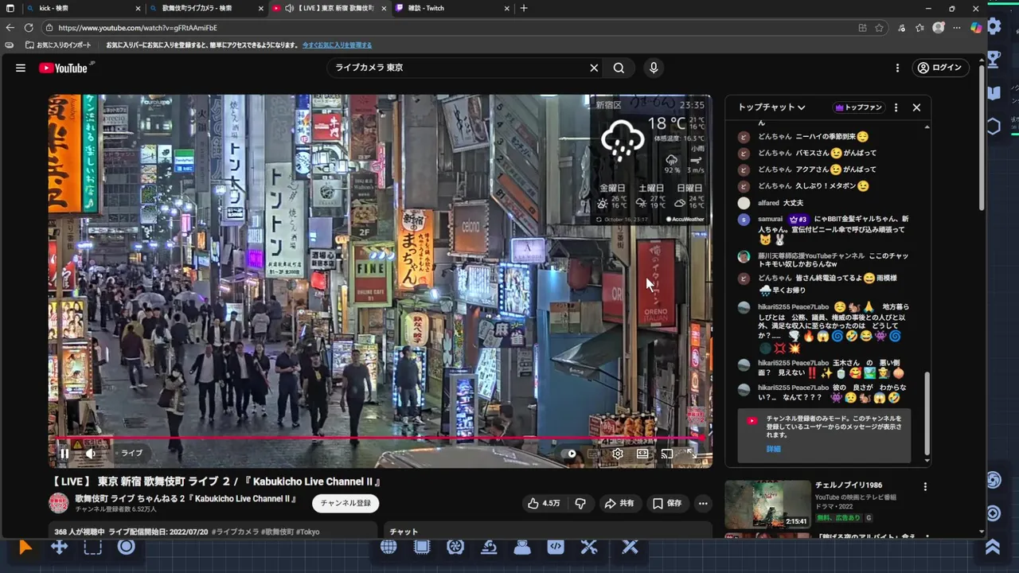Save video with 保存 button
Viewport: 1019px width, 573px height.
667,503
